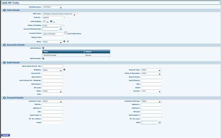This screenshot has width=221, height=138.
Task: Open the AMC Code dropdown
Action: click(x=59, y=14)
